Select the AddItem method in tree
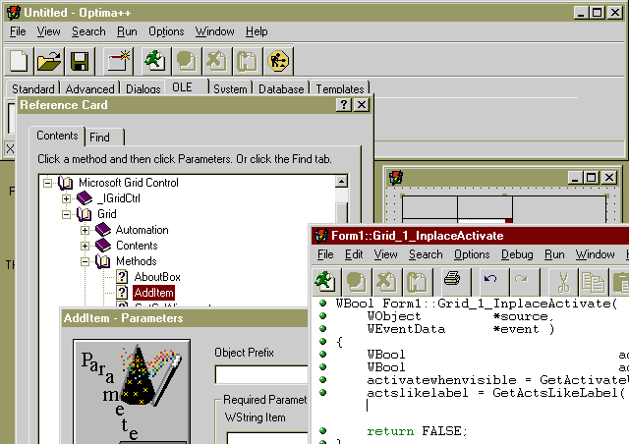 tap(153, 293)
